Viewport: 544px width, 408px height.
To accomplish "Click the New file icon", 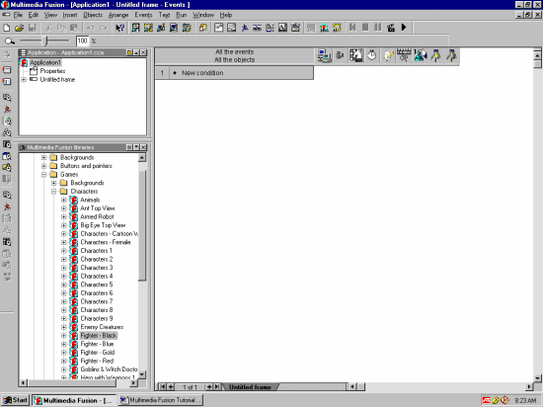I will pos(7,28).
